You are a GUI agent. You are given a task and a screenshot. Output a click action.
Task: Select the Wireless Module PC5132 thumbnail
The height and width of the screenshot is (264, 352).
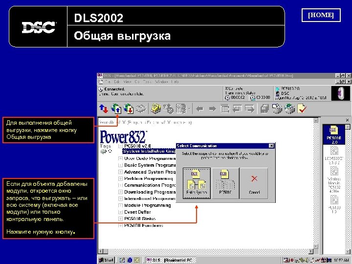334,180
